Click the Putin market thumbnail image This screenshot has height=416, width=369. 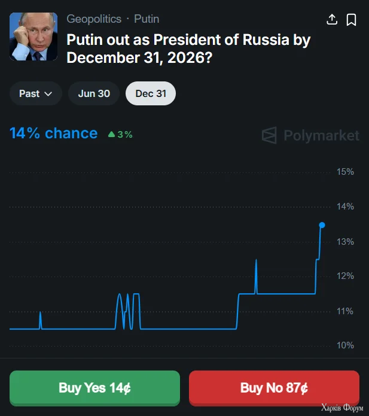point(33,37)
